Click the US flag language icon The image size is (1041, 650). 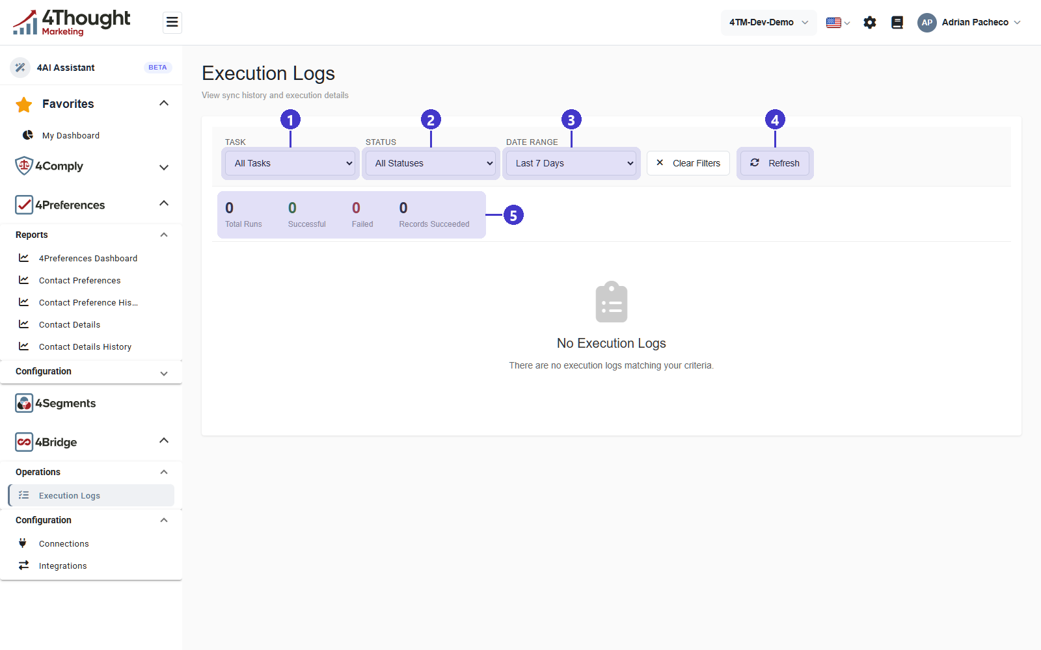tap(833, 23)
